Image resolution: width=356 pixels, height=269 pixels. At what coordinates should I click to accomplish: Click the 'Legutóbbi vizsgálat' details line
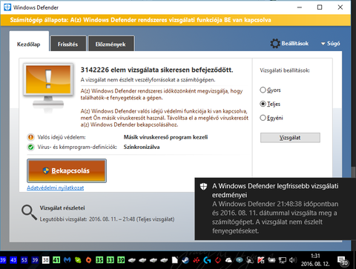tap(107, 219)
